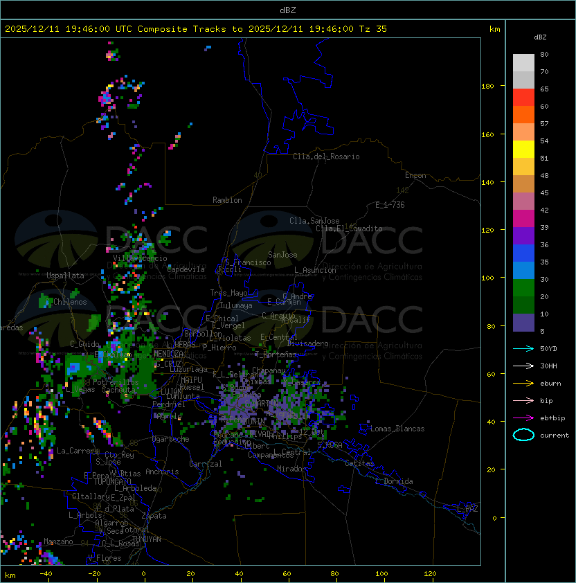
Task: Click the '-40' tick on horizontal km axis
Action: click(x=46, y=574)
